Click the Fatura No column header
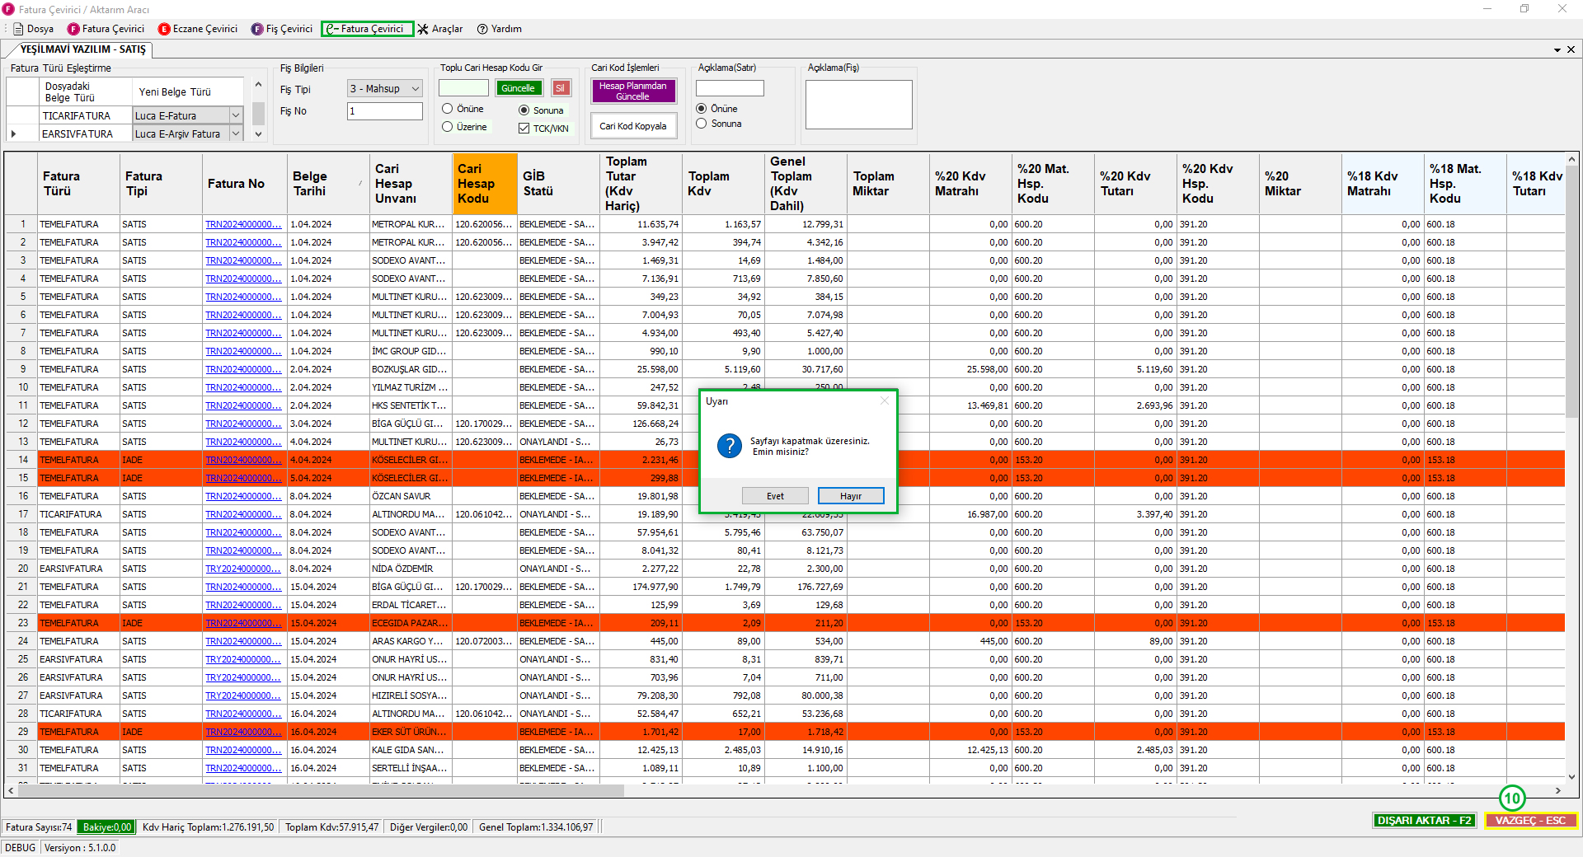Image resolution: width=1583 pixels, height=857 pixels. (x=244, y=184)
